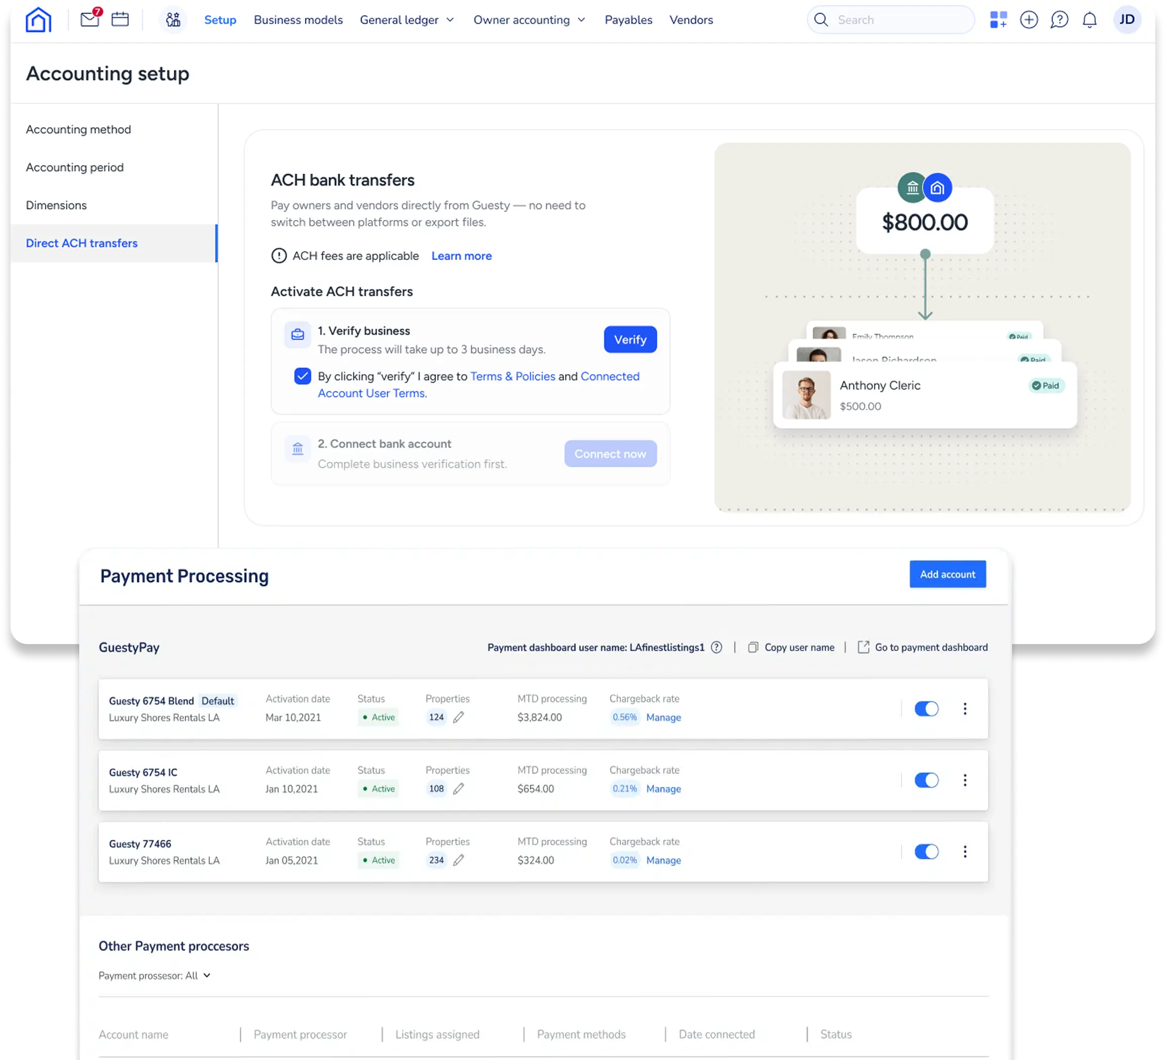Image resolution: width=1166 pixels, height=1060 pixels.
Task: Open Connected Account User Terms link
Action: pos(479,385)
